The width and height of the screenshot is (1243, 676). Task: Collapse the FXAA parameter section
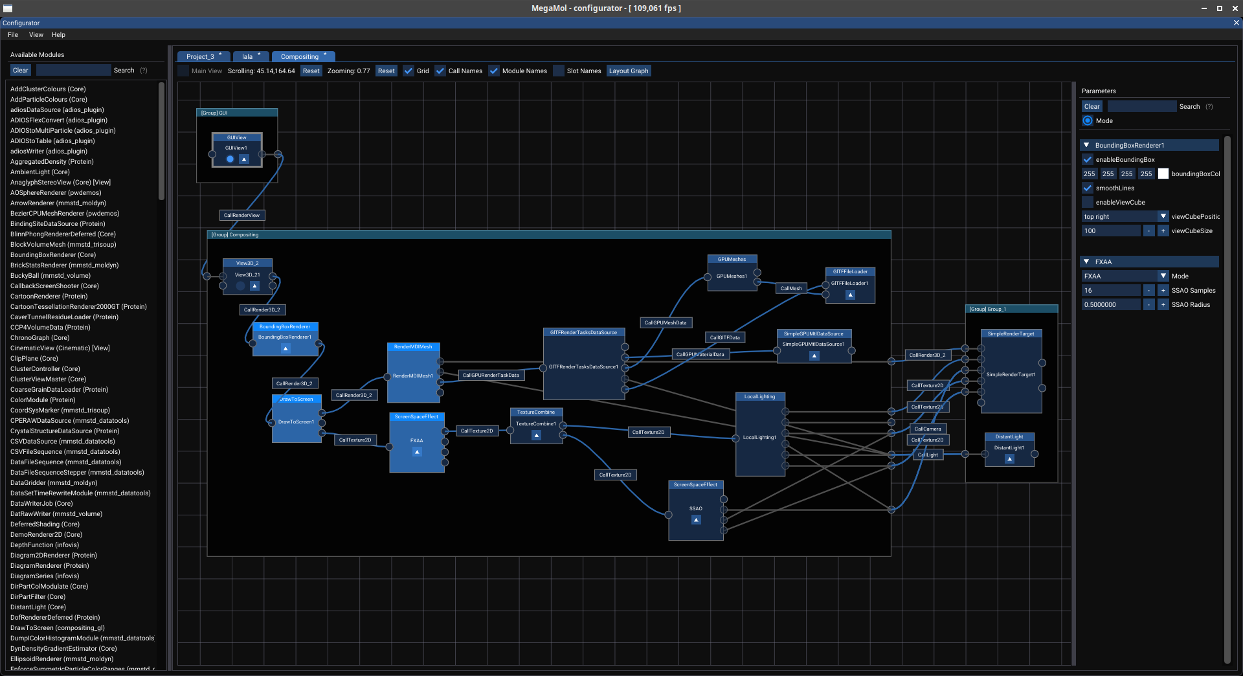pos(1086,262)
